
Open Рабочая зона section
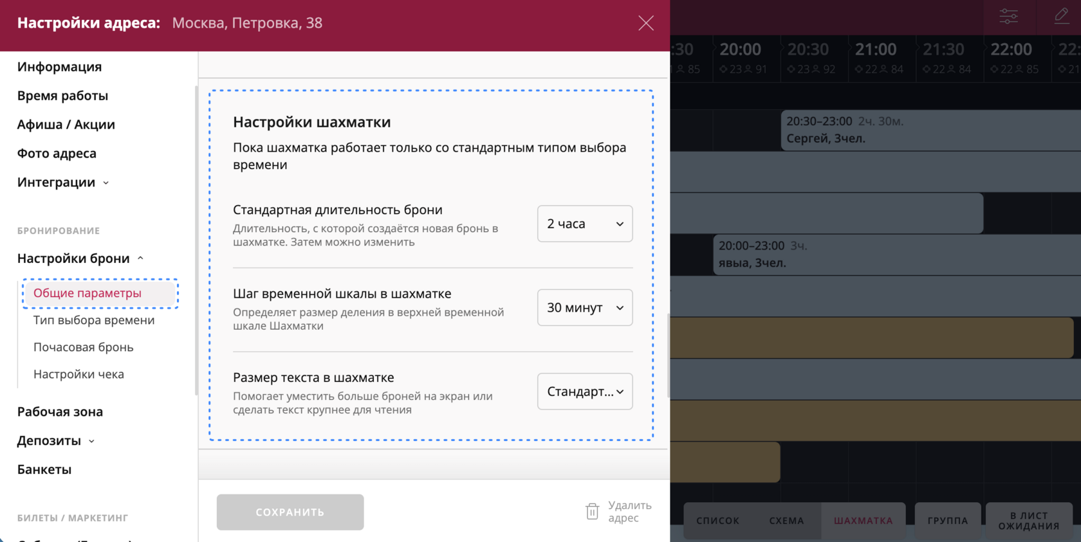click(60, 412)
